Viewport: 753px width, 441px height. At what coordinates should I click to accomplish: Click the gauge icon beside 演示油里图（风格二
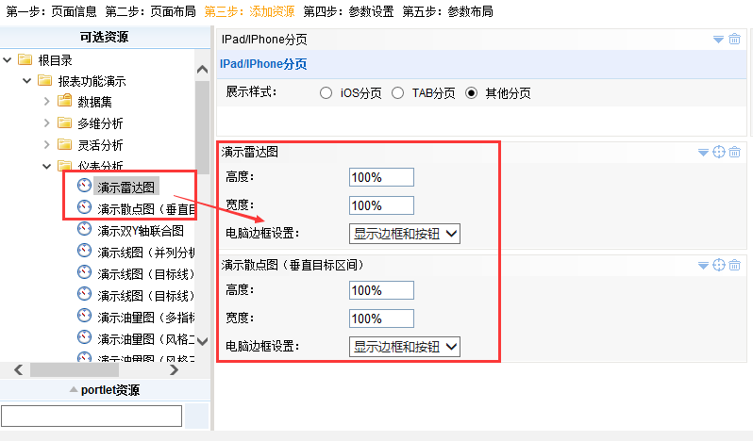[x=84, y=337]
